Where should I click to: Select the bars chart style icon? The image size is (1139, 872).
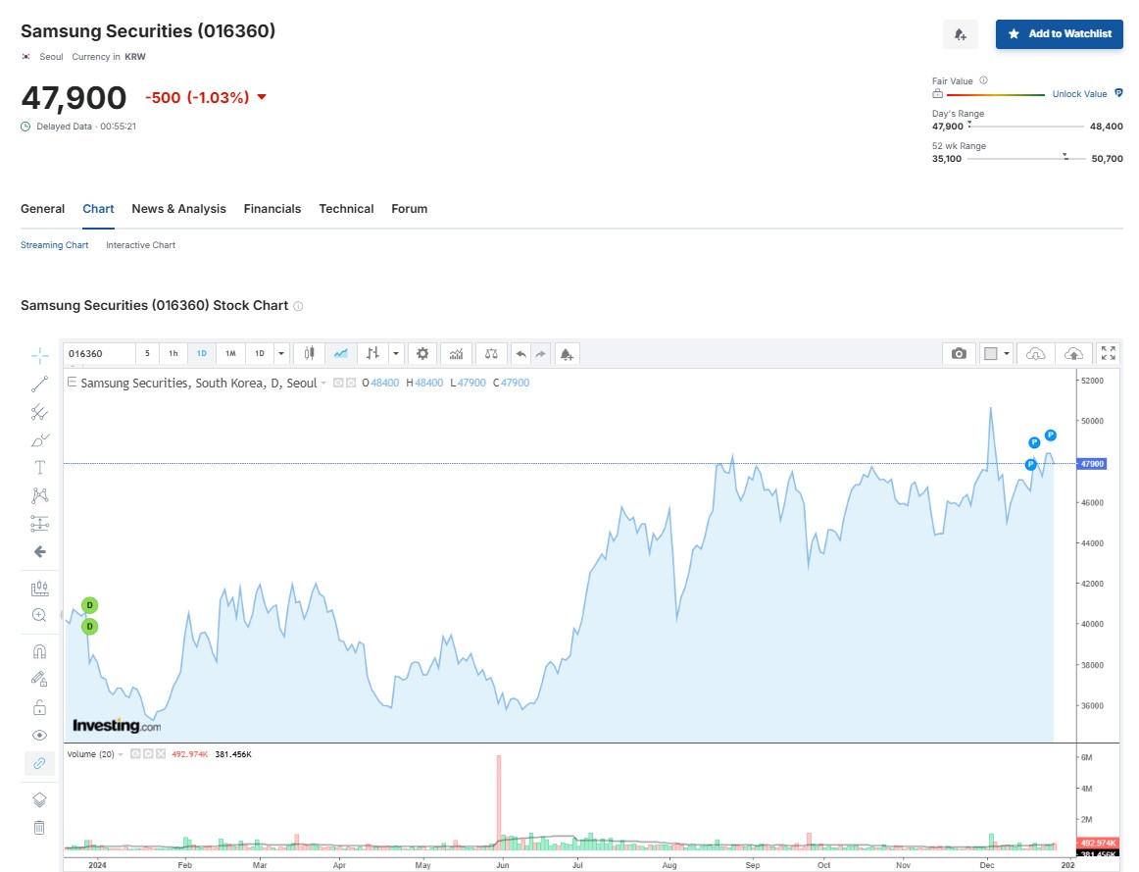[372, 354]
